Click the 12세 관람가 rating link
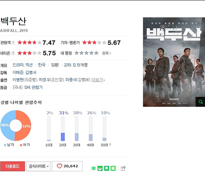Image resolution: width=205 pixels, height=190 pixels. [33, 87]
